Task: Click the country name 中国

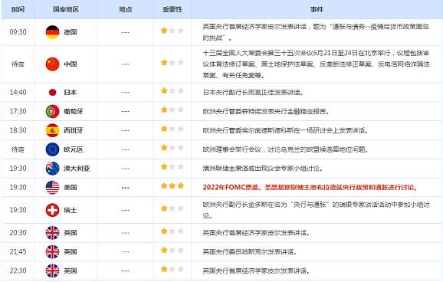Action: (71, 64)
